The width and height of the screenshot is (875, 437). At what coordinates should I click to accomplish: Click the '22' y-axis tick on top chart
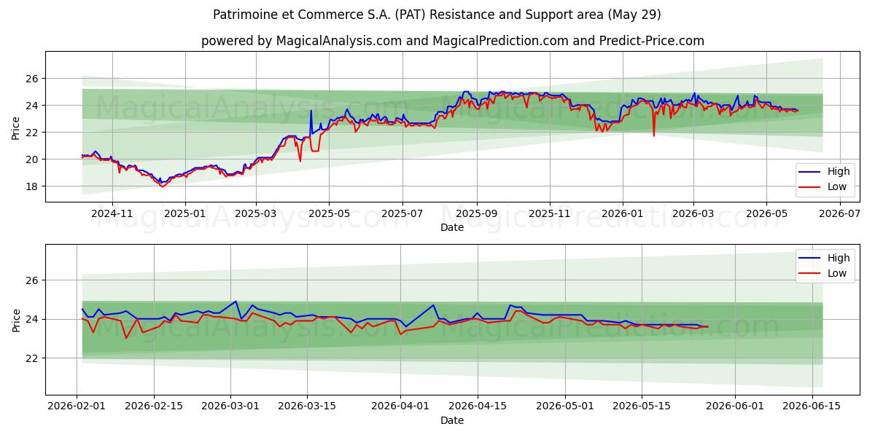click(x=34, y=133)
